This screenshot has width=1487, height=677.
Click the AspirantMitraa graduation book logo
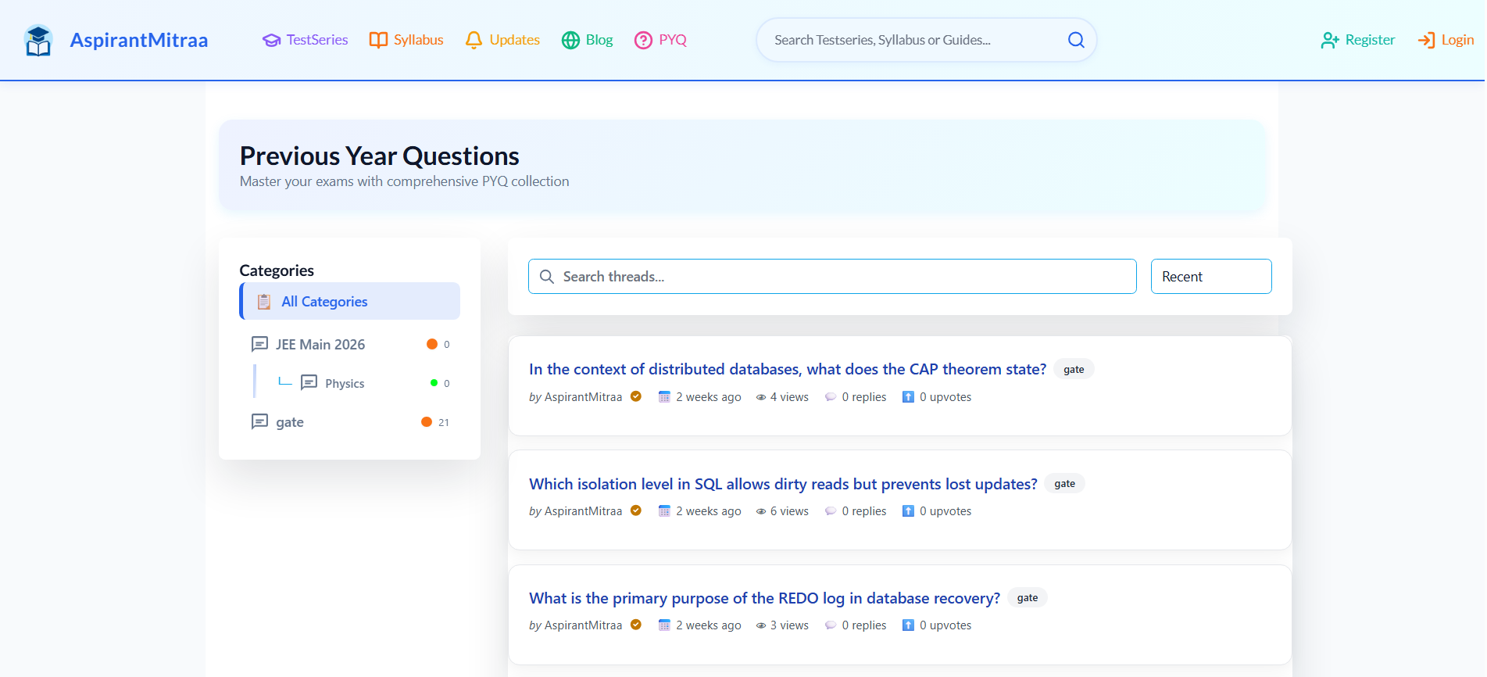[38, 40]
